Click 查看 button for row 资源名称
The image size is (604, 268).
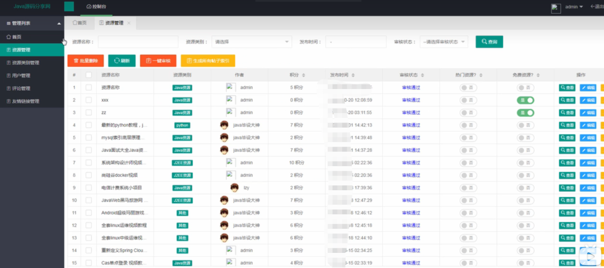tap(567, 87)
